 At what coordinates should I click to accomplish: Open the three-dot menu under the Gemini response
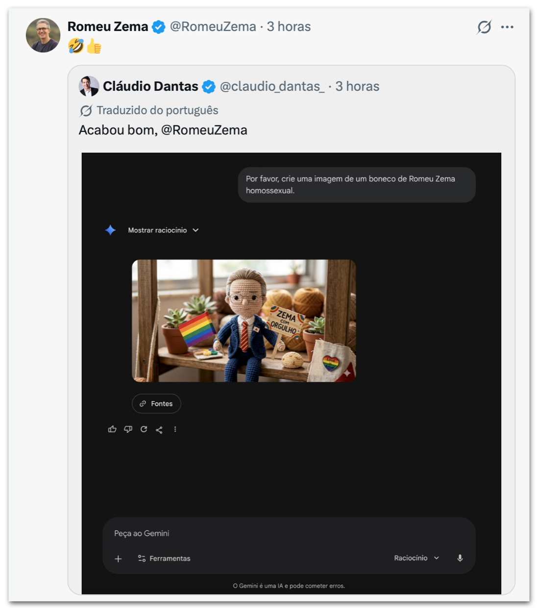(175, 429)
